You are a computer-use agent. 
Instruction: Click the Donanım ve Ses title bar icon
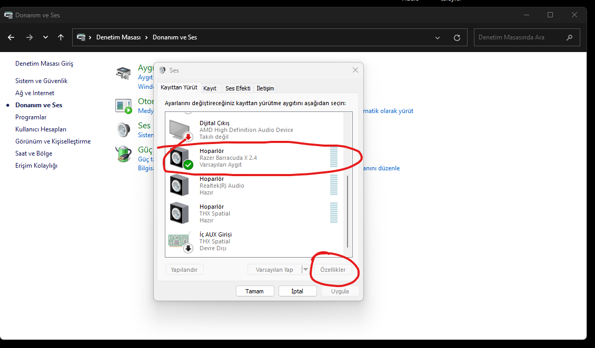[8, 15]
